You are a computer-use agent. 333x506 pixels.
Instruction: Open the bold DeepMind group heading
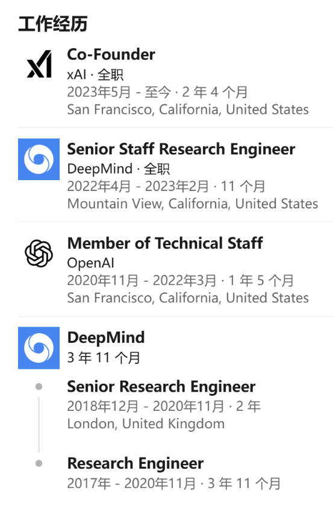pyautogui.click(x=106, y=337)
